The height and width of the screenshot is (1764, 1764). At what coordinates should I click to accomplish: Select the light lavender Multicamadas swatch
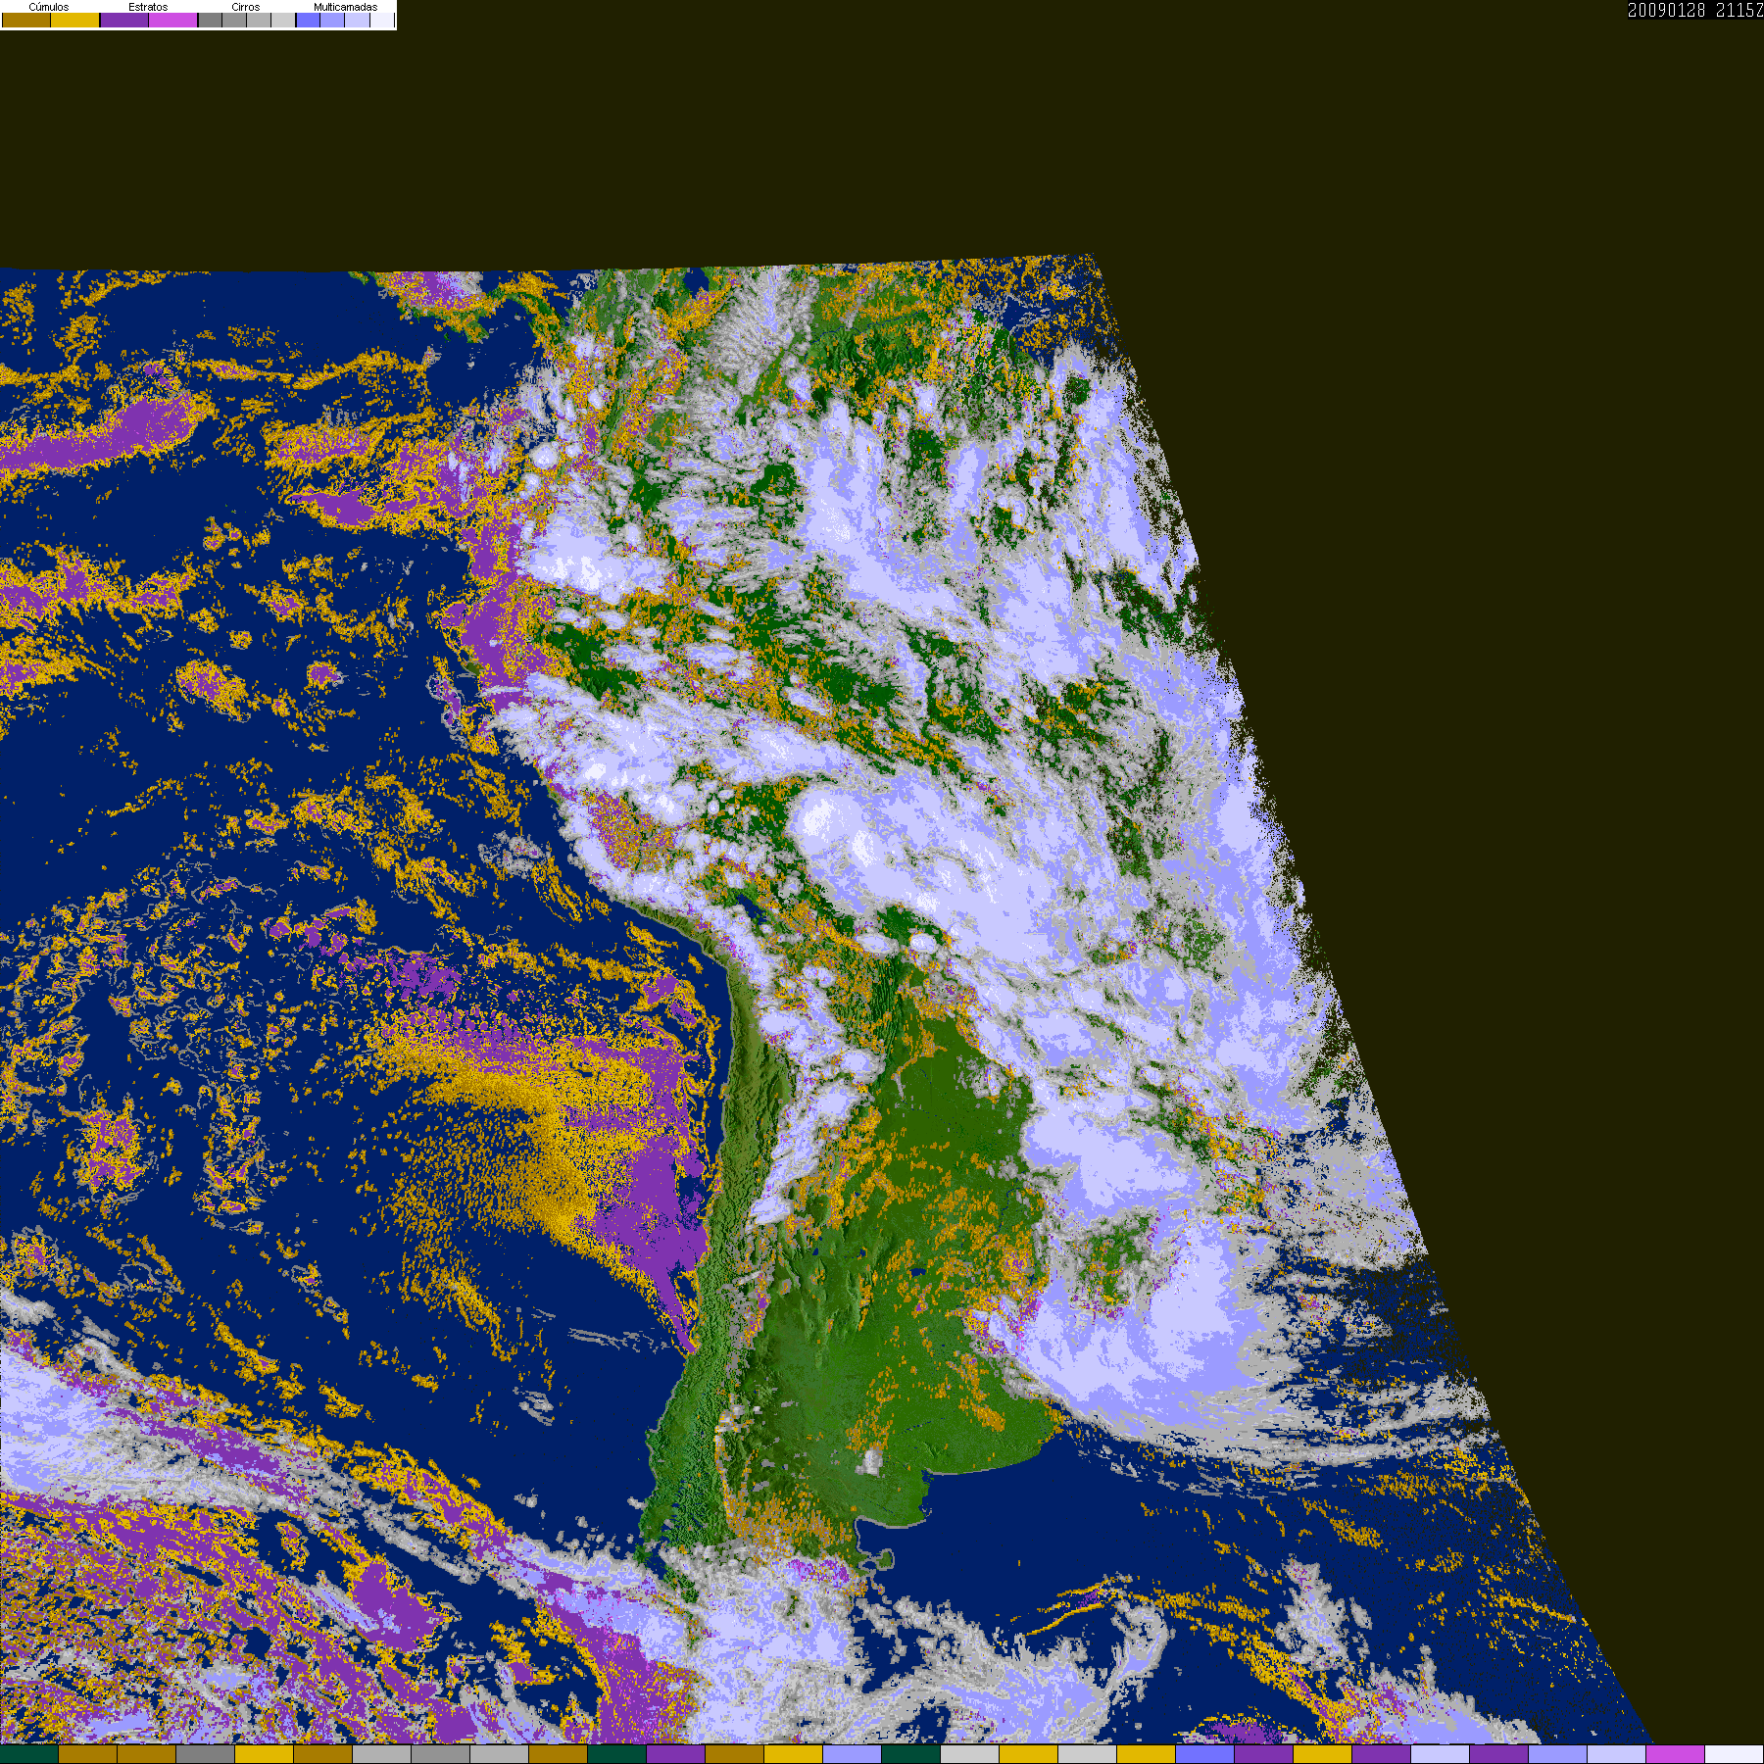pyautogui.click(x=357, y=20)
